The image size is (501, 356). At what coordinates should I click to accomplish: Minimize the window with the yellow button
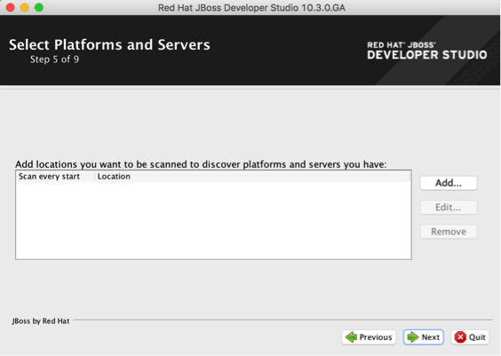click(25, 7)
